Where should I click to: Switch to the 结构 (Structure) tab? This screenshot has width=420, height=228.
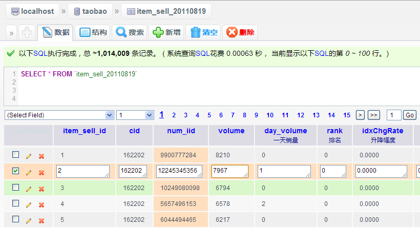[x=94, y=32]
